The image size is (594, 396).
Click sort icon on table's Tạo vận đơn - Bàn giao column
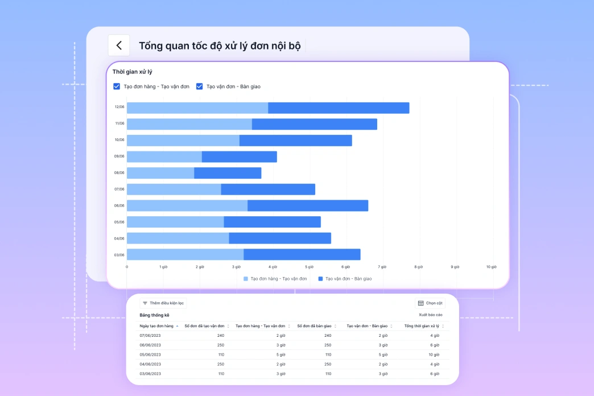point(391,326)
